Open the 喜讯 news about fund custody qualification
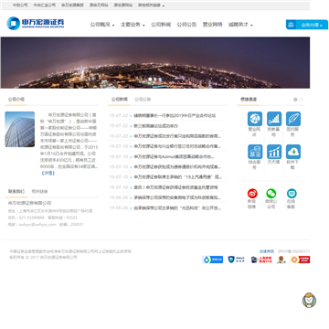 [x=175, y=187]
